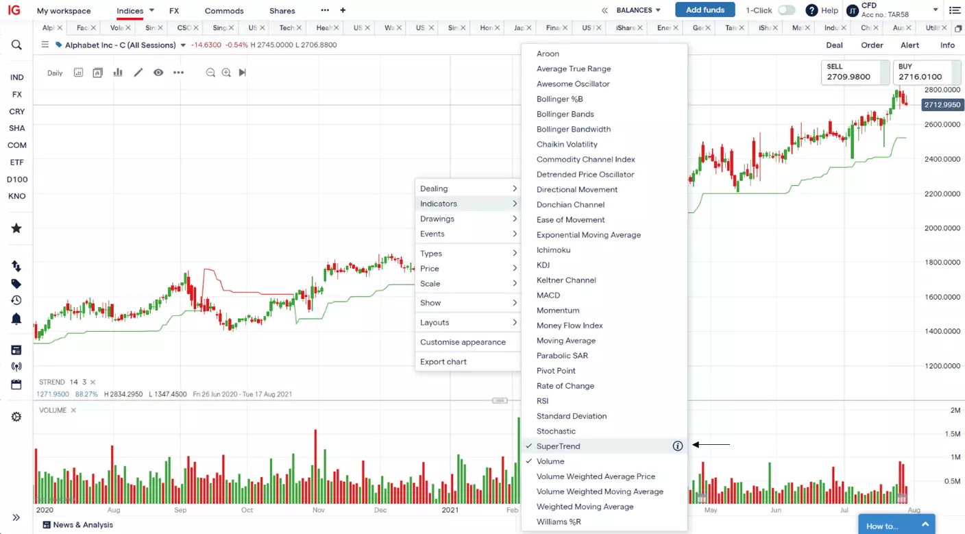Click the search magnifier icon in sidebar
965x534 pixels.
(x=16, y=45)
